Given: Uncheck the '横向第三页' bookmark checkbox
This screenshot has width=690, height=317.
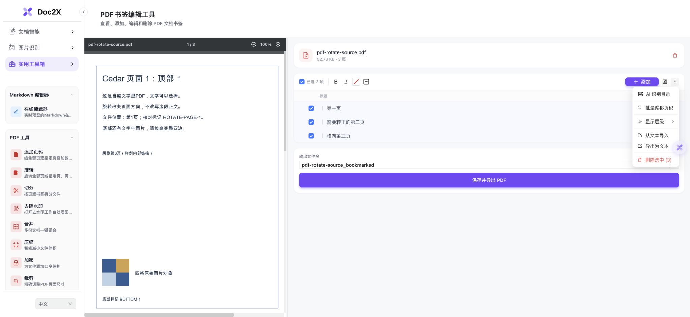Looking at the screenshot, I should (311, 136).
